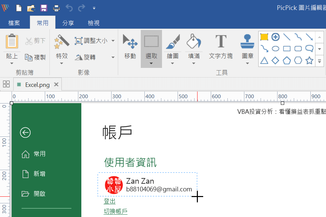Select the 繪圖 brush tool
The height and width of the screenshot is (217, 326).
coord(173,47)
